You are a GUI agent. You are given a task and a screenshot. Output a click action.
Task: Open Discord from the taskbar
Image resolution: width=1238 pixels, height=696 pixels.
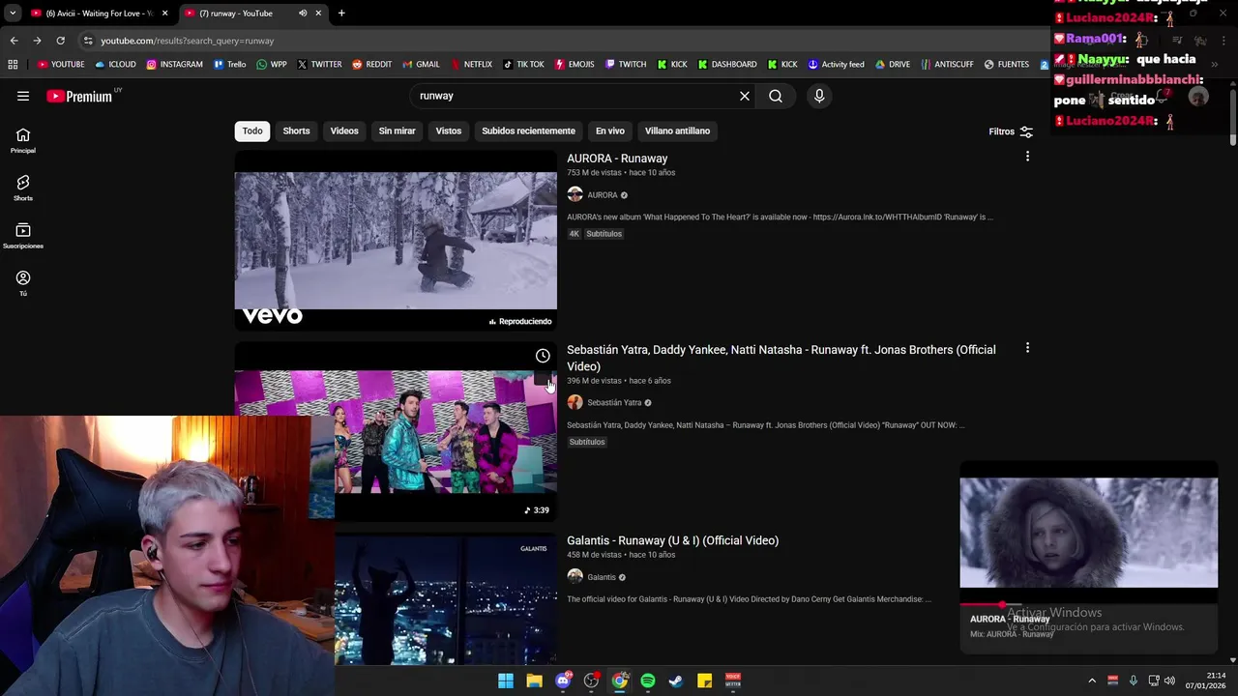(563, 681)
